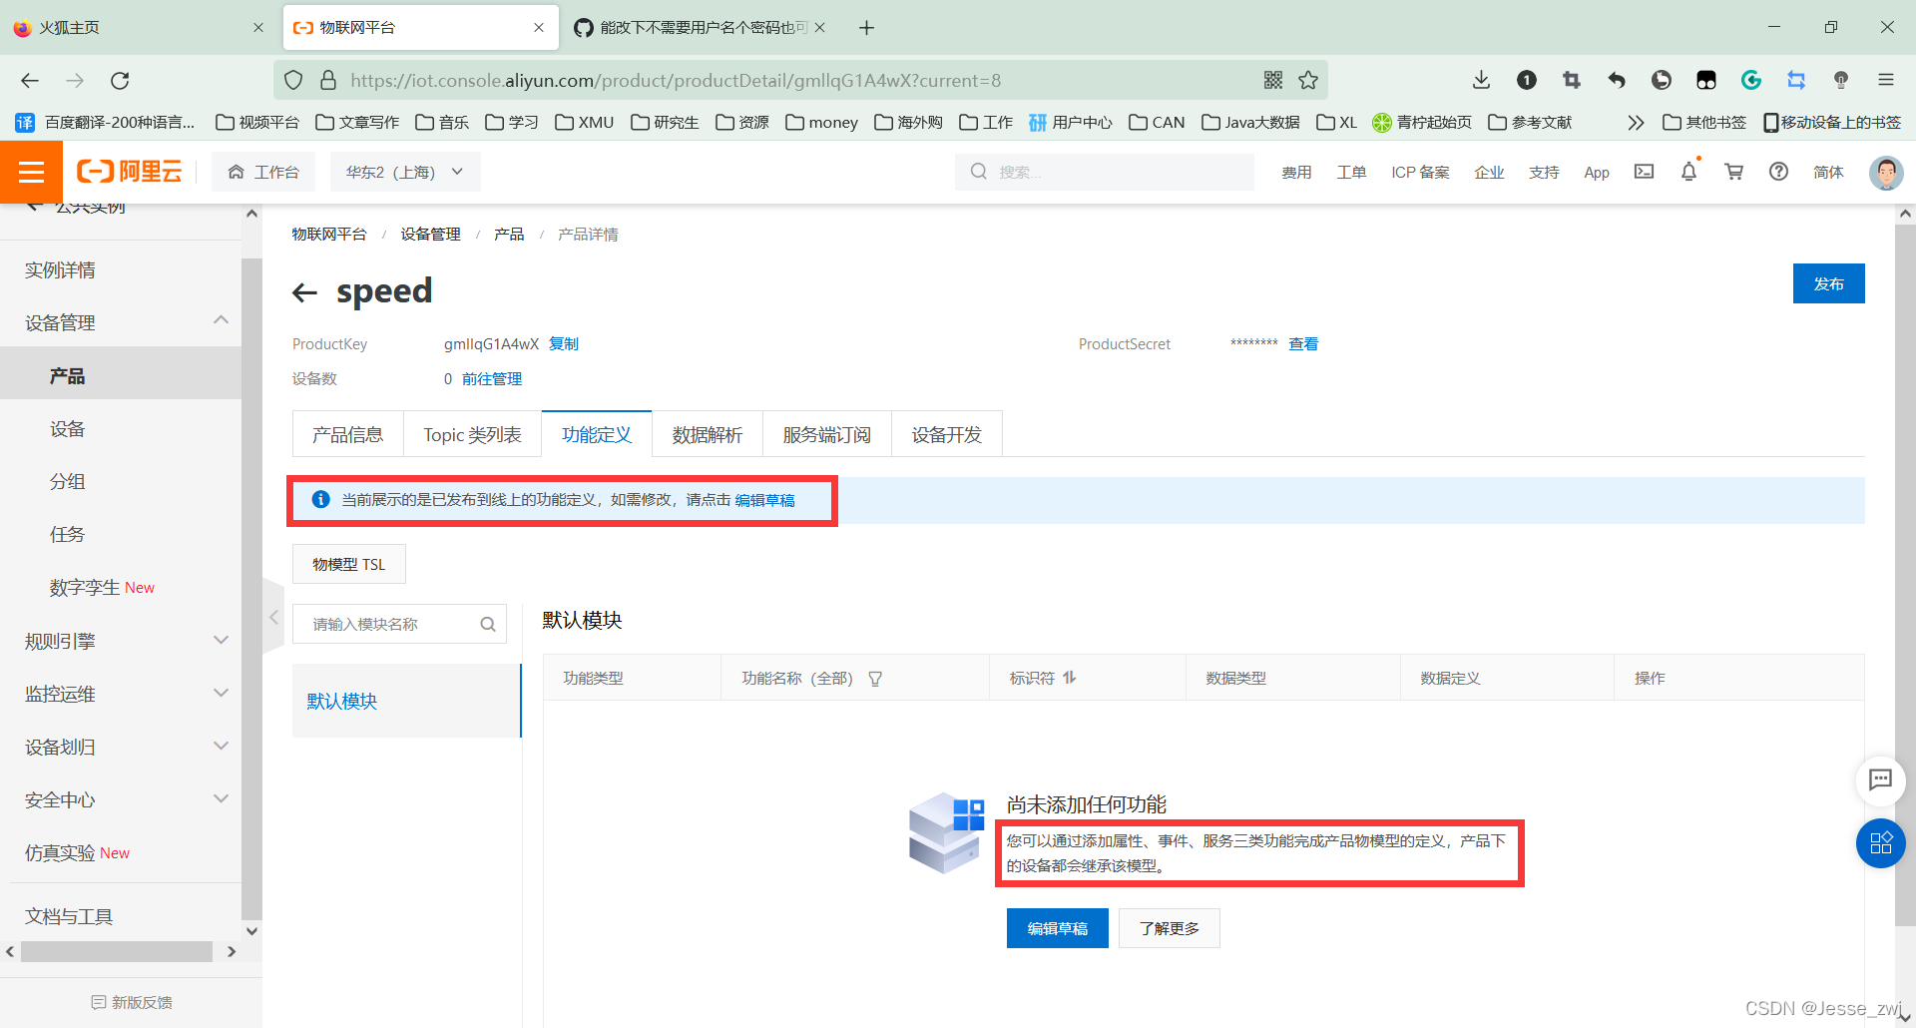The width and height of the screenshot is (1916, 1028).
Task: Switch to the 设备开发 tab
Action: pyautogui.click(x=945, y=433)
